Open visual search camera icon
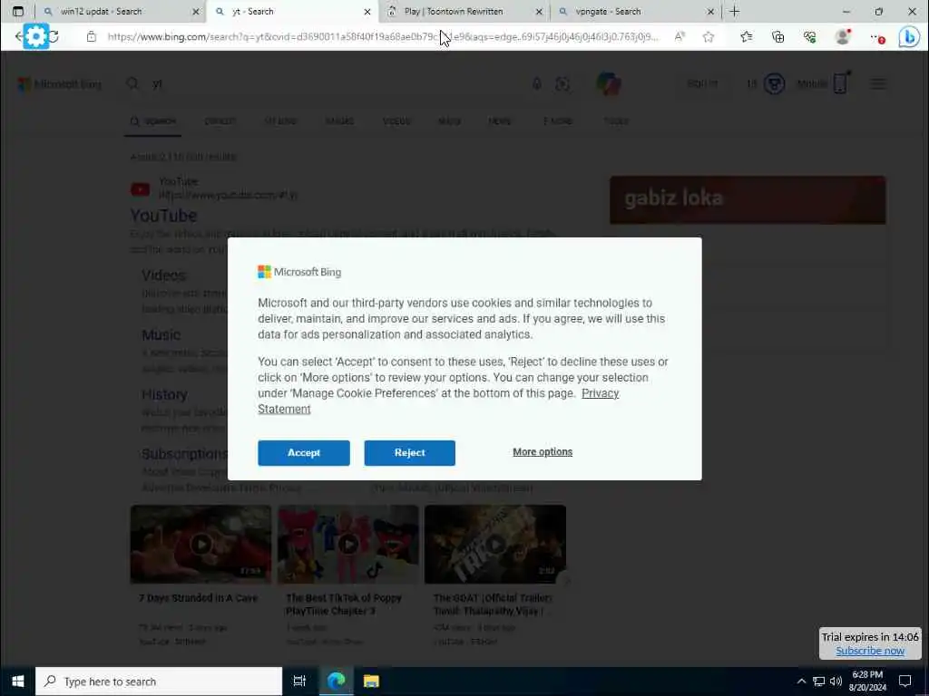The height and width of the screenshot is (696, 929). point(562,84)
